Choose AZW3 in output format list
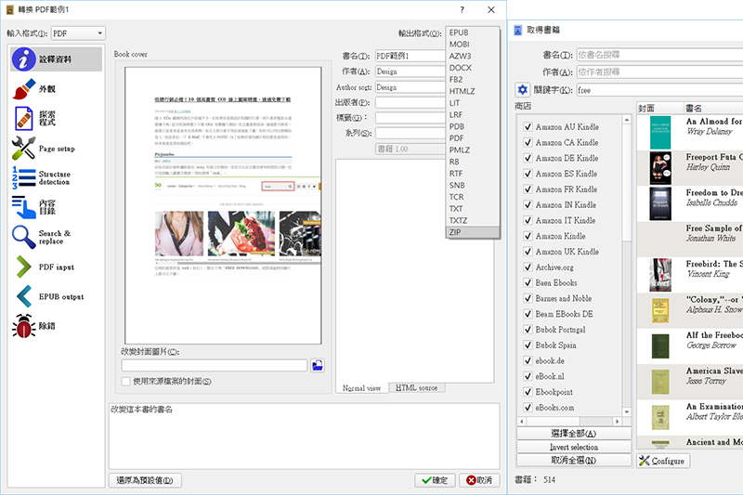This screenshot has width=743, height=495. pyautogui.click(x=473, y=56)
